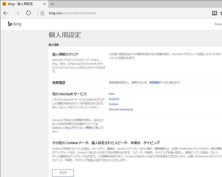222x177 pixels.
Task: Click the その他の Cortana データ heading
Action: point(106,143)
